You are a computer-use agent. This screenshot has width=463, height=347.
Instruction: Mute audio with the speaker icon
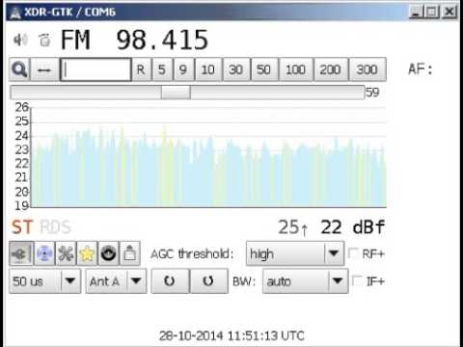[20, 40]
